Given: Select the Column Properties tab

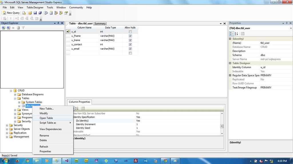Looking at the screenshot, I should (x=80, y=102).
